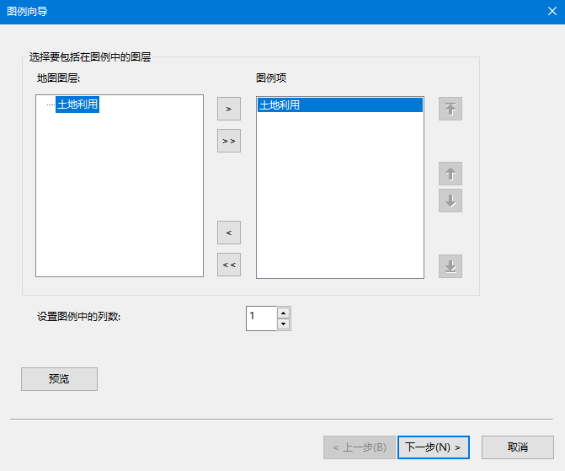This screenshot has width=565, height=471.
Task: Move legend item to bottom
Action: click(x=450, y=266)
